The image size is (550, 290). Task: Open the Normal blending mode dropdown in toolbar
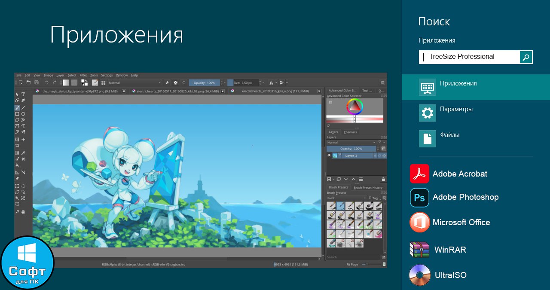click(134, 82)
